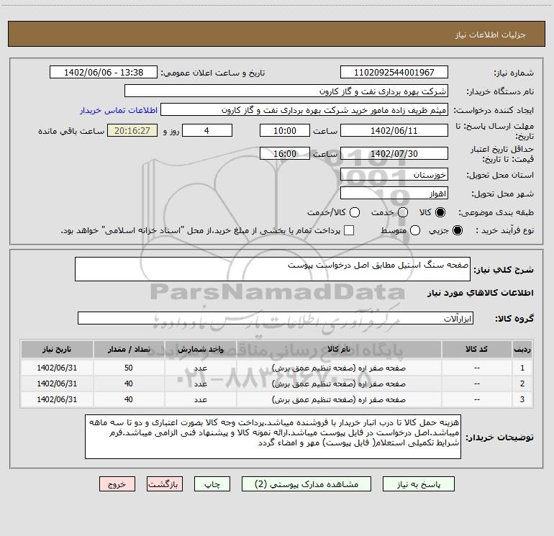Screen dimensions: 554x536
Task: Click the خروج exit button
Action: click(117, 484)
